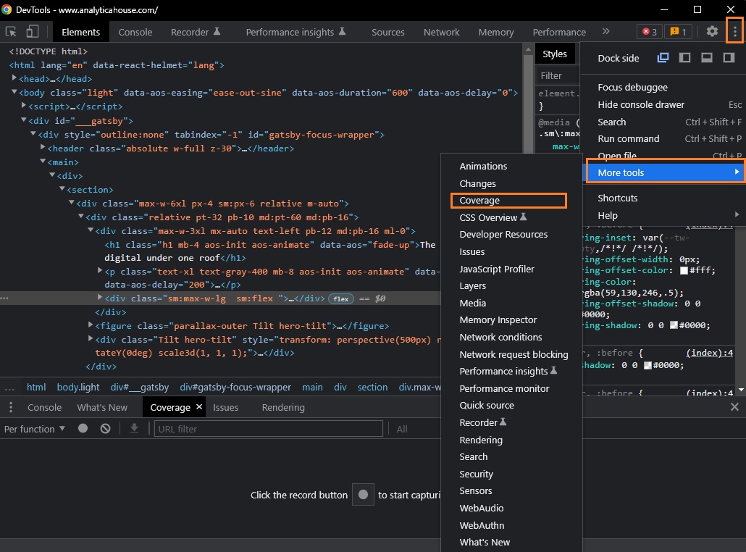The width and height of the screenshot is (746, 552).
Task: Clear all coverage icon
Action: [x=106, y=428]
